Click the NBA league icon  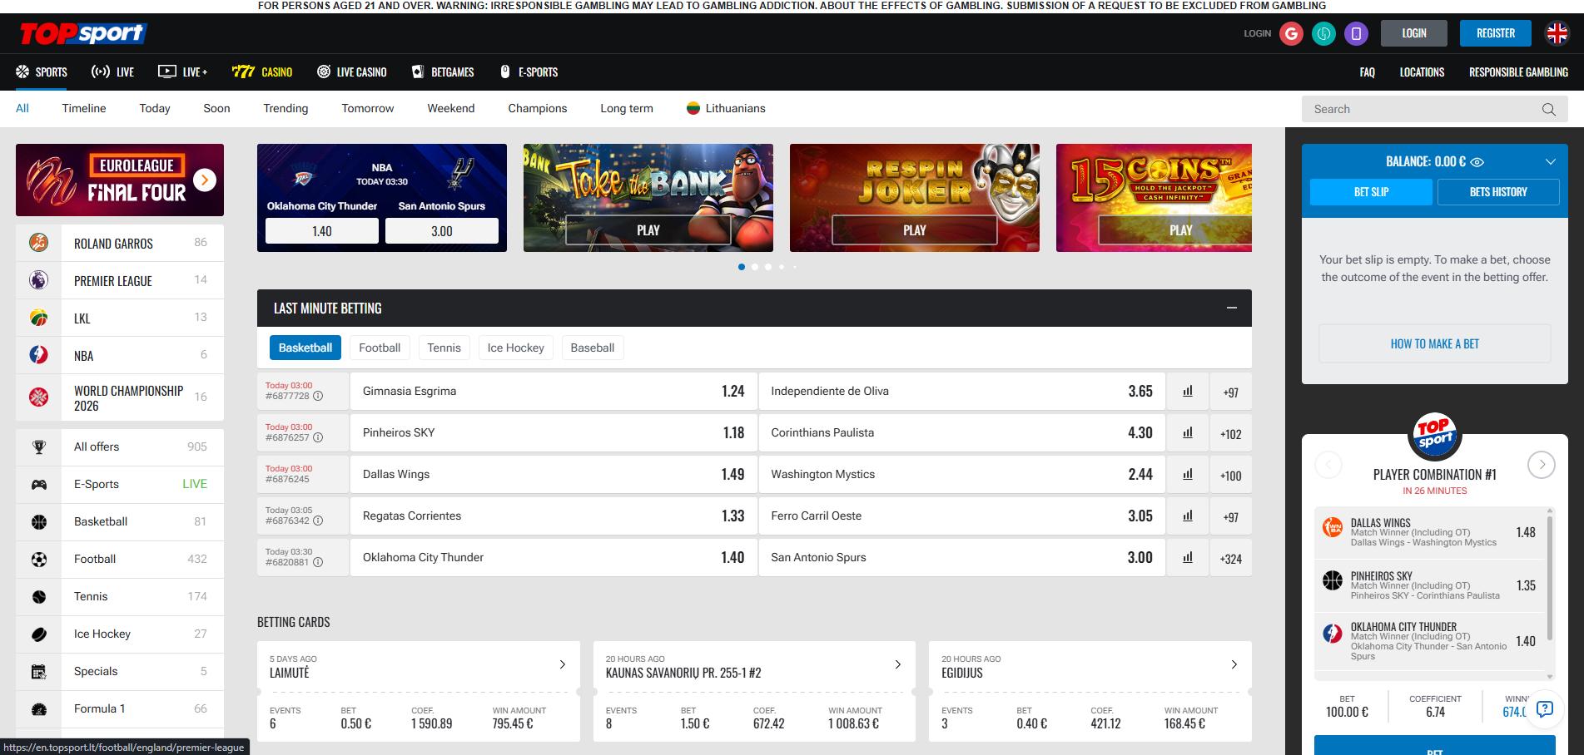[x=38, y=355]
